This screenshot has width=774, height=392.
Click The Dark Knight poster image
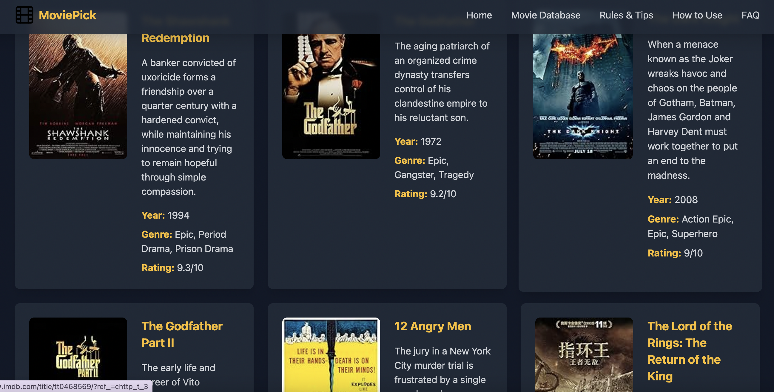[x=583, y=96]
